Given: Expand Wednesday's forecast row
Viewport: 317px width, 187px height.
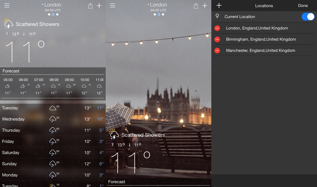Looking at the screenshot, I should 53,119.
